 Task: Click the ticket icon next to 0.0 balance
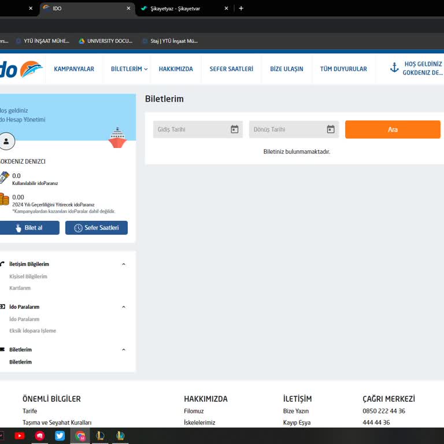pyautogui.click(x=4, y=177)
